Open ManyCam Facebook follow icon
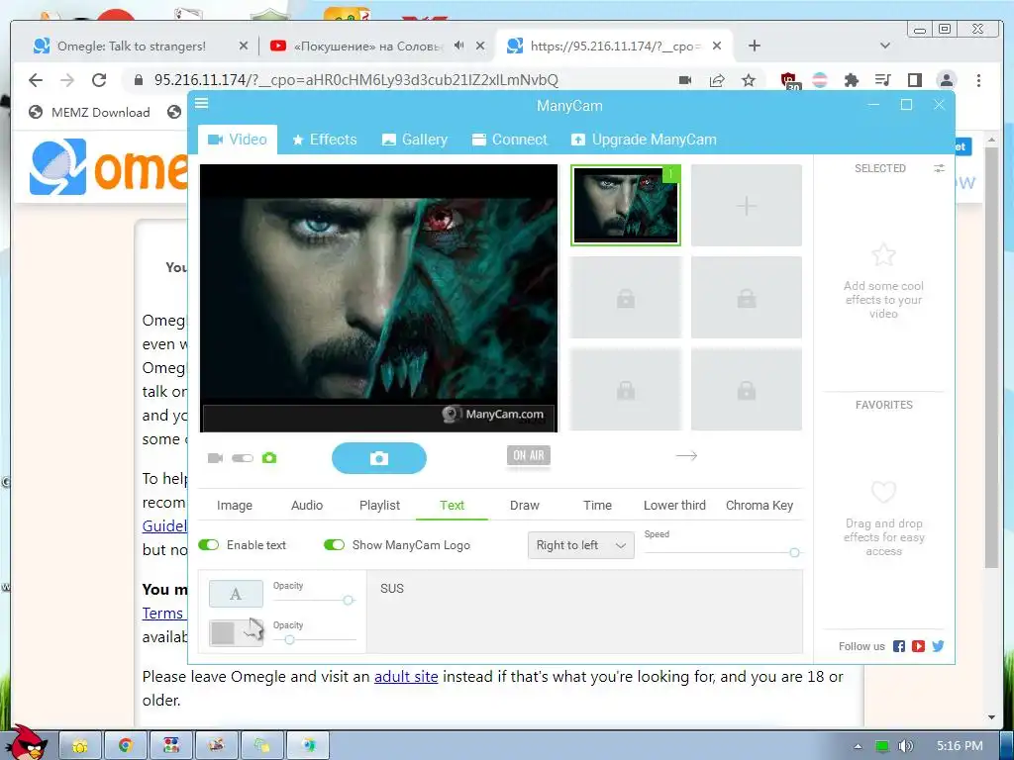1014x760 pixels. pyautogui.click(x=899, y=646)
